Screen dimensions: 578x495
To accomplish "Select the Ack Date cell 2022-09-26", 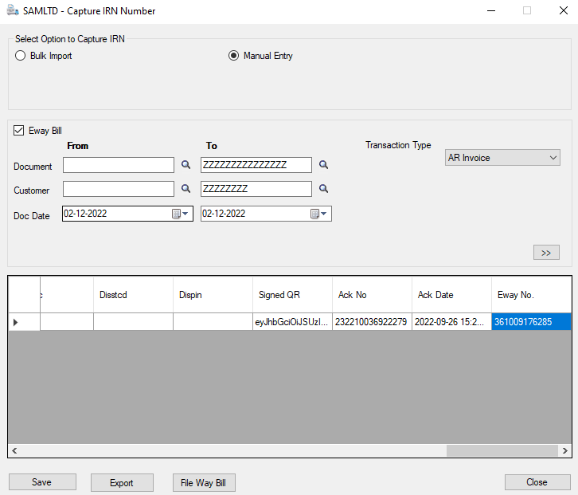I will (451, 322).
